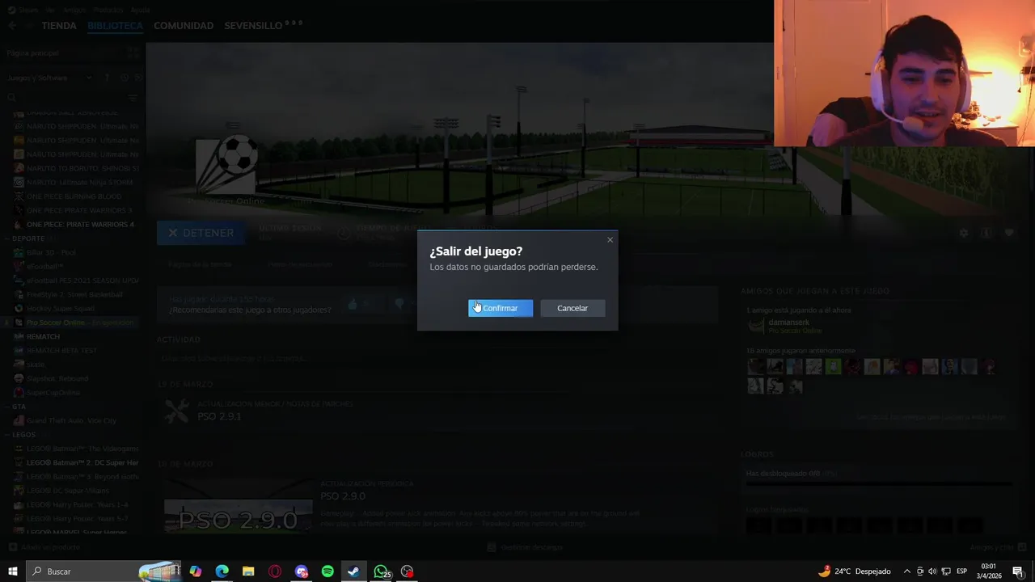Show hidden system tray icons
1035x582 pixels.
coord(906,571)
